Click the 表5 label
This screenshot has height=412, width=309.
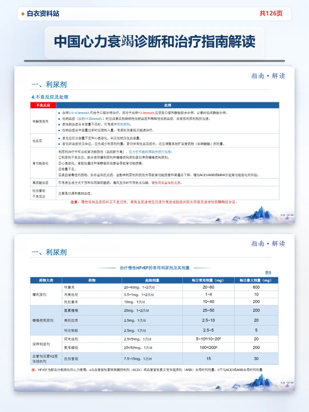point(268,273)
